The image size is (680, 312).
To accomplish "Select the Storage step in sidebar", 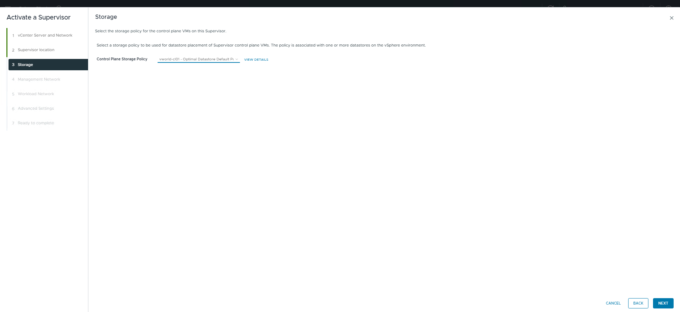I will pyautogui.click(x=25, y=65).
